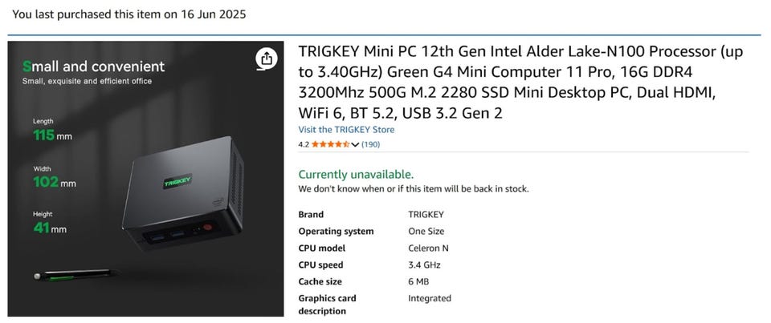
Task: Open the 190 customer reviews link
Action: [x=370, y=144]
